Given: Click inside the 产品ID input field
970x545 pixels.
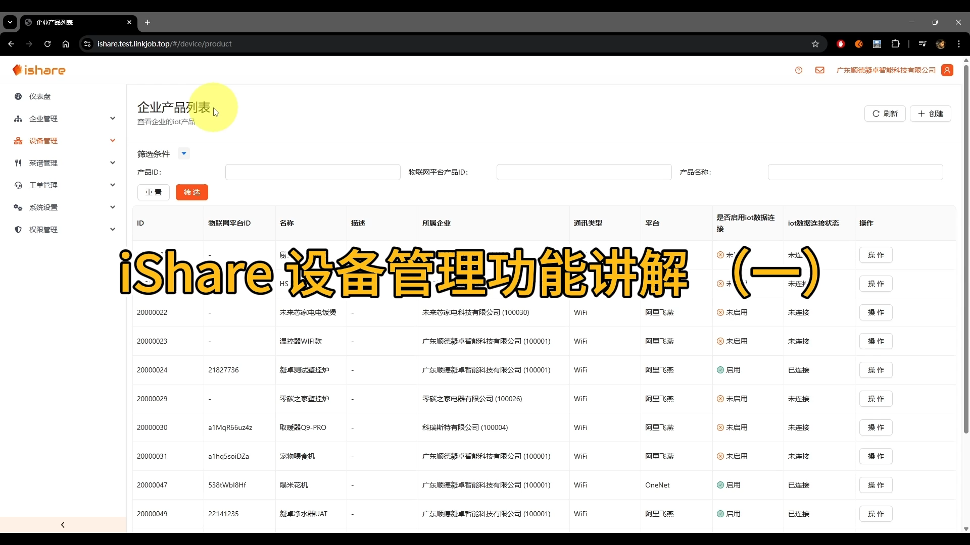Looking at the screenshot, I should click(313, 172).
